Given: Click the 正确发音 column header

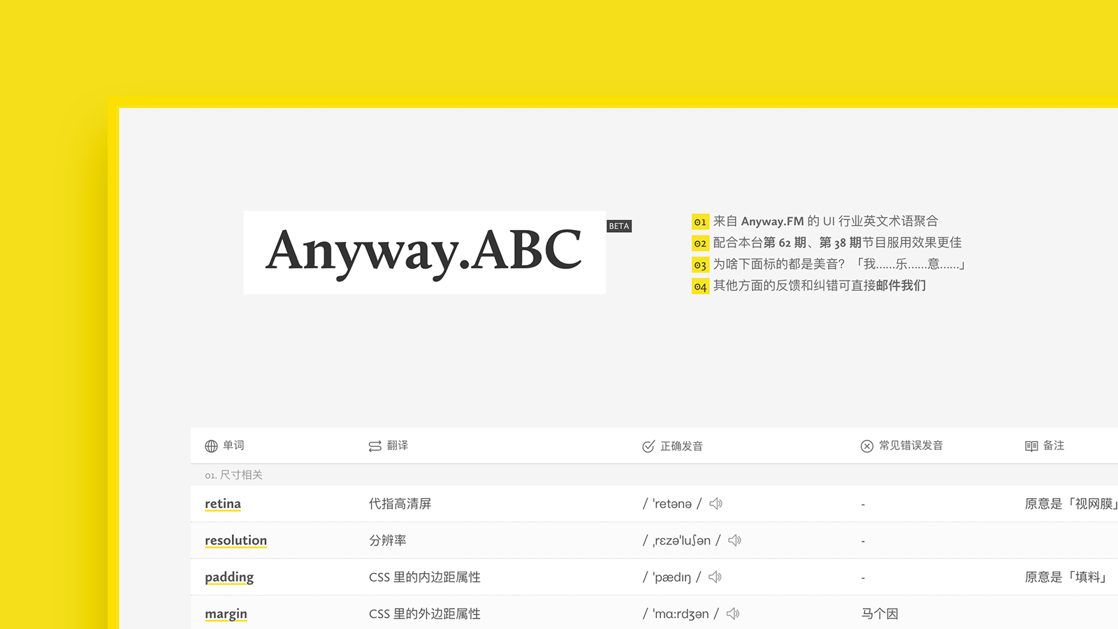Looking at the screenshot, I should coord(681,446).
